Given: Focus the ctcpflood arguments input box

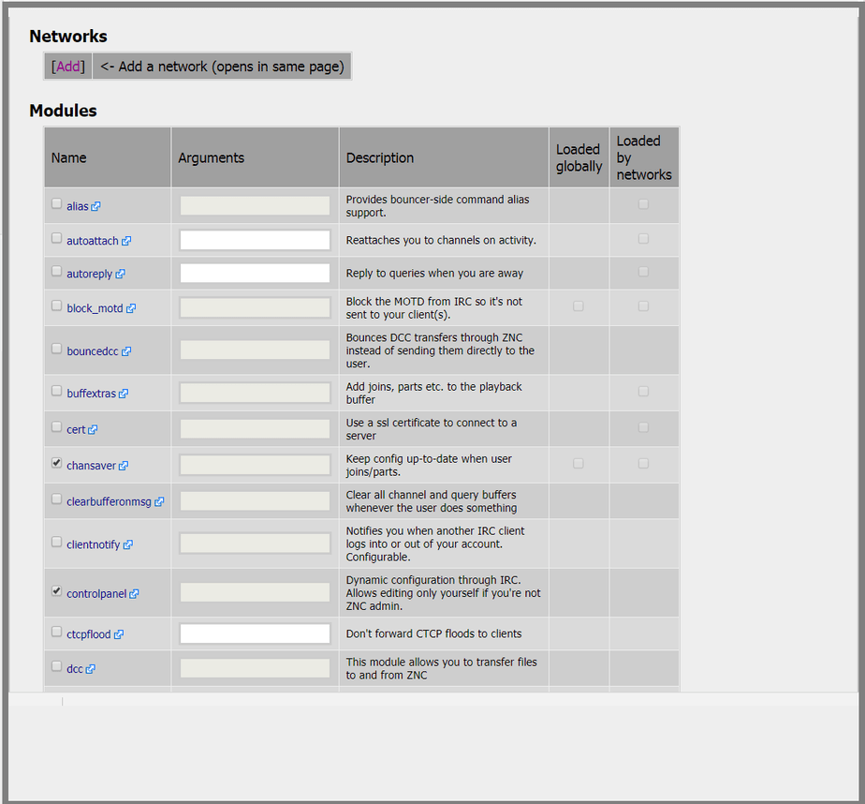Looking at the screenshot, I should [255, 633].
